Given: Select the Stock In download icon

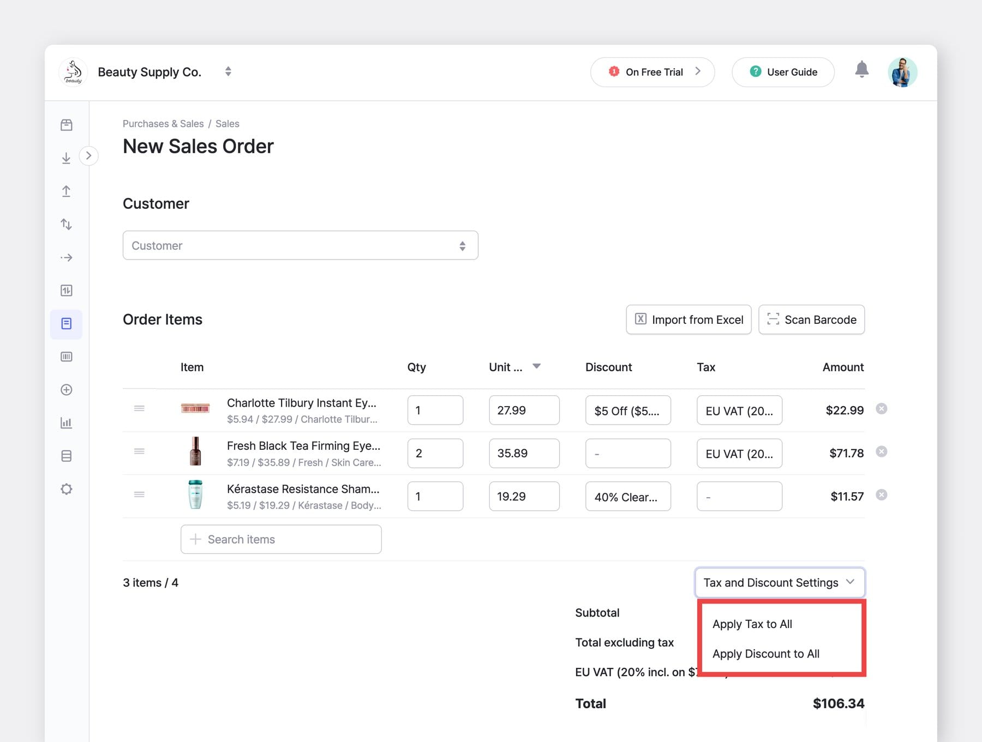Looking at the screenshot, I should (x=66, y=157).
